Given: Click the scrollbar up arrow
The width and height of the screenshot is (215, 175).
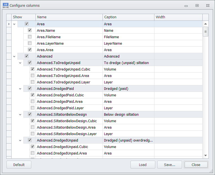Looking at the screenshot, I should click(x=206, y=24).
